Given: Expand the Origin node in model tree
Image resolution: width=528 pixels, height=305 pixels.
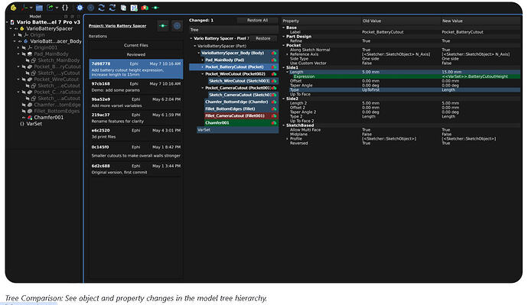Looking at the screenshot, I should (x=15, y=34).
